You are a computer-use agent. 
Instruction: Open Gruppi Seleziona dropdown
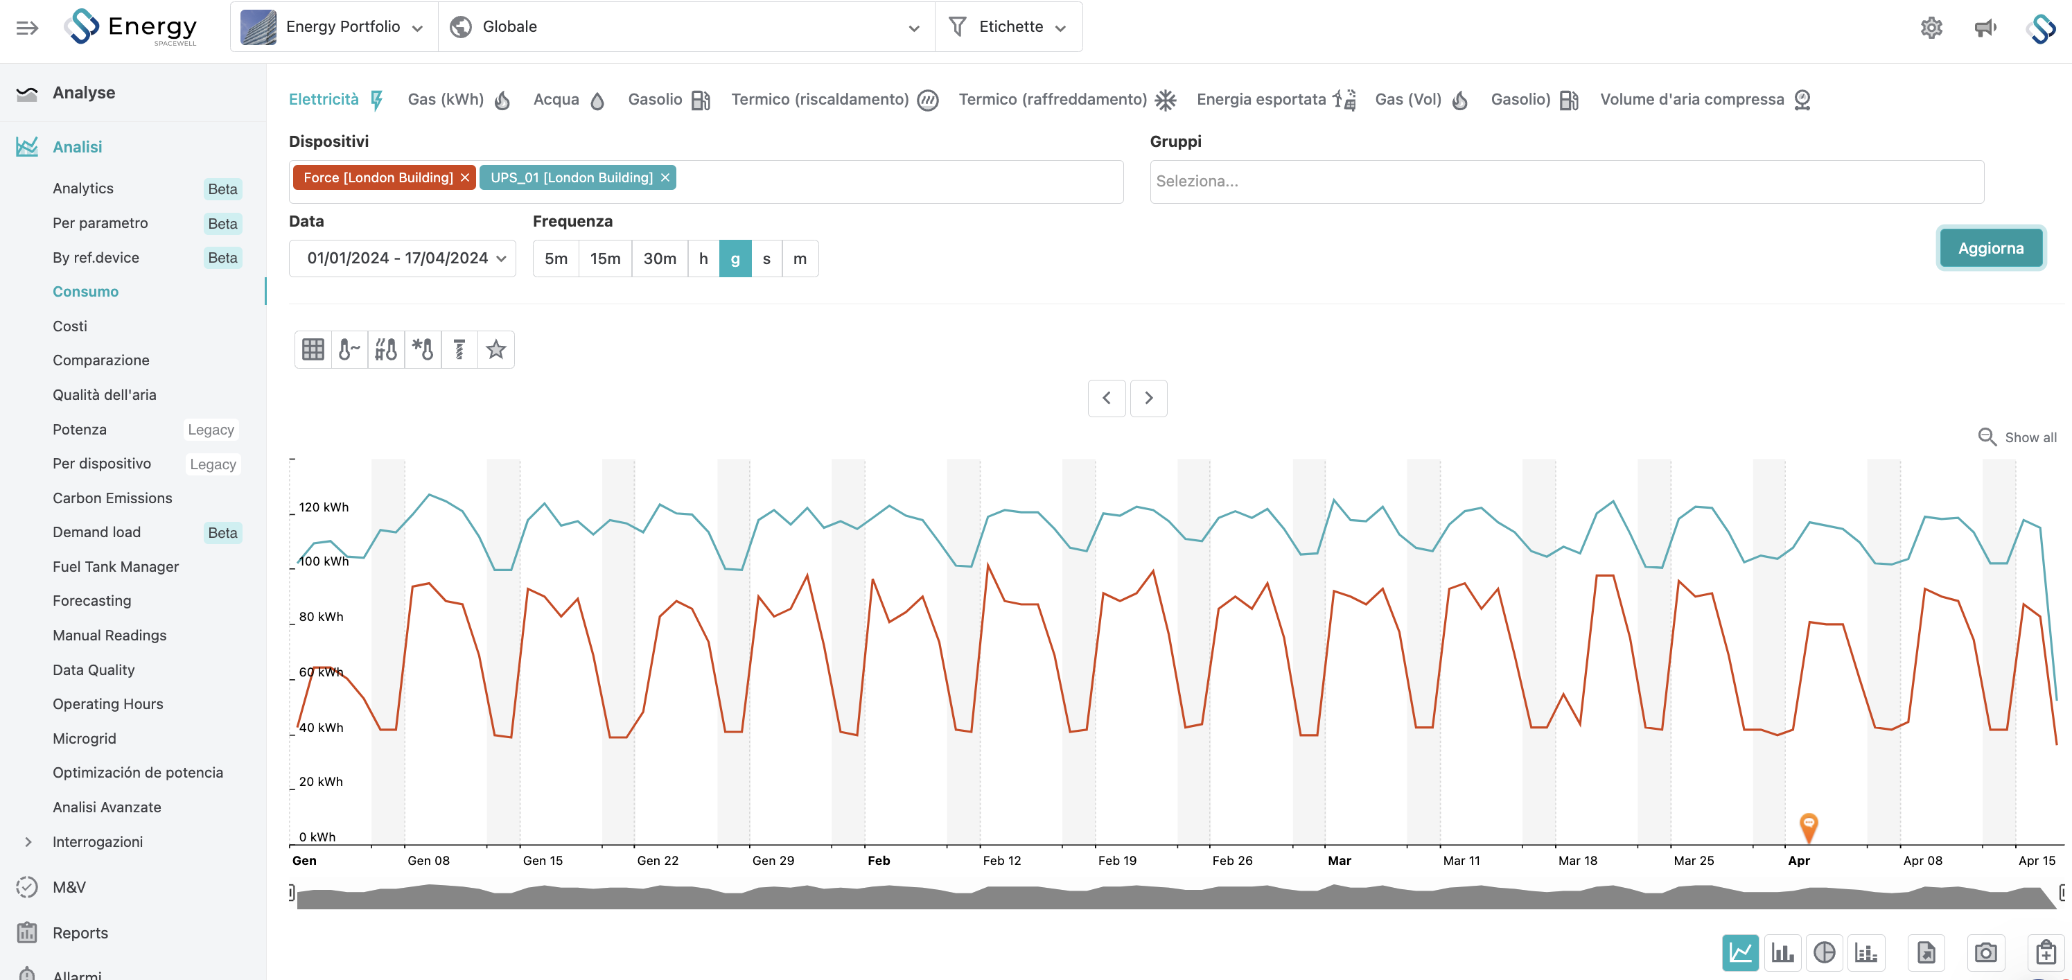pos(1566,181)
